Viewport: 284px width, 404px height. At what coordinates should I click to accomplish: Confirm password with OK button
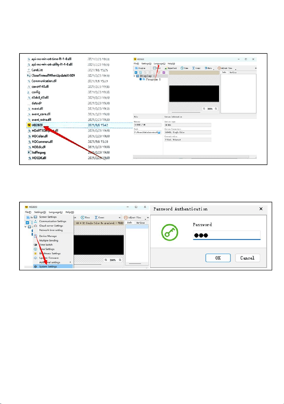coord(218,258)
